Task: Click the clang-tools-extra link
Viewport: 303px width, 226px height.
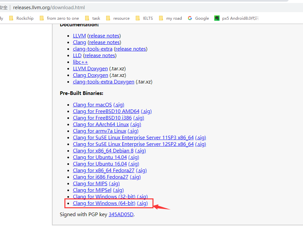Action: [92, 49]
